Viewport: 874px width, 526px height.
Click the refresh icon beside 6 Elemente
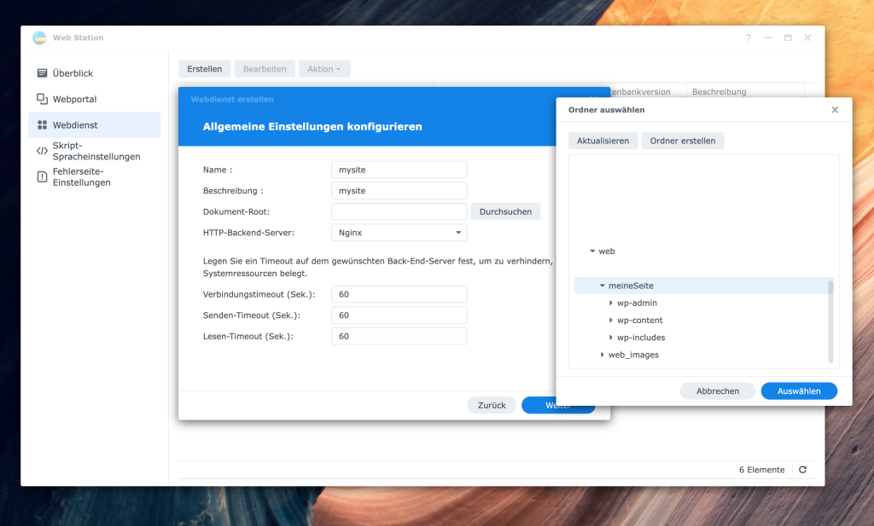[x=802, y=470]
